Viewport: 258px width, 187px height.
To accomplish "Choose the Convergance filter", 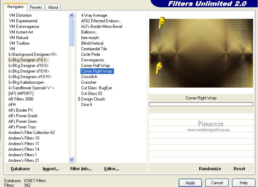I will point(92,60).
